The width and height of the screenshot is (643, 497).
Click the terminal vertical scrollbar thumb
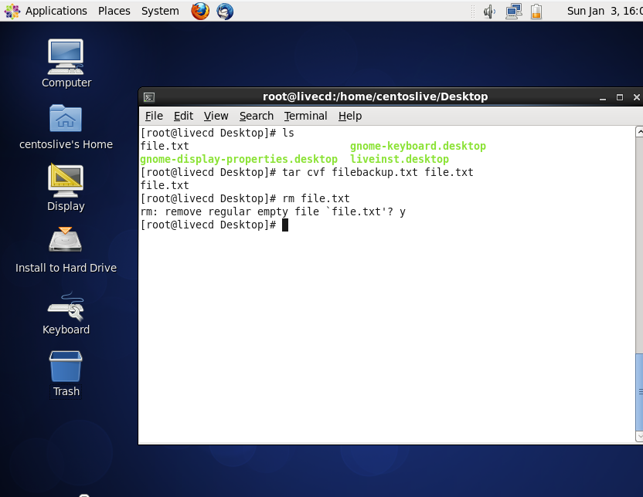(x=639, y=392)
